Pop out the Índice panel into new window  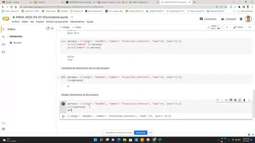coord(48,28)
